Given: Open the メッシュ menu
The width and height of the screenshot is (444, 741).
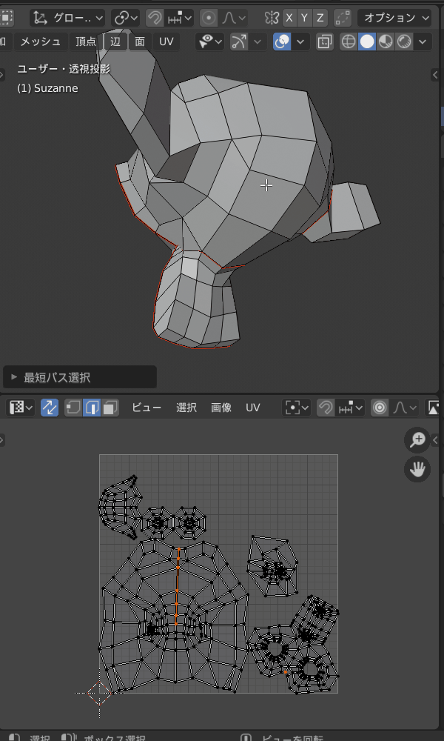Looking at the screenshot, I should click(x=41, y=41).
